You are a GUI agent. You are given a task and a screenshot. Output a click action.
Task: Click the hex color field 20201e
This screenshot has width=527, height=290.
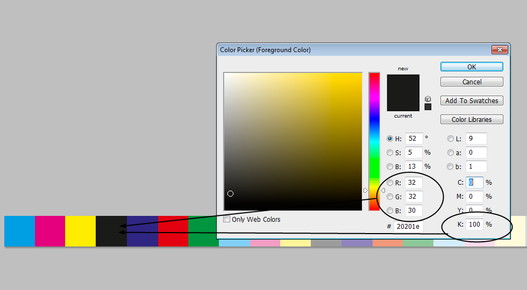tap(408, 227)
